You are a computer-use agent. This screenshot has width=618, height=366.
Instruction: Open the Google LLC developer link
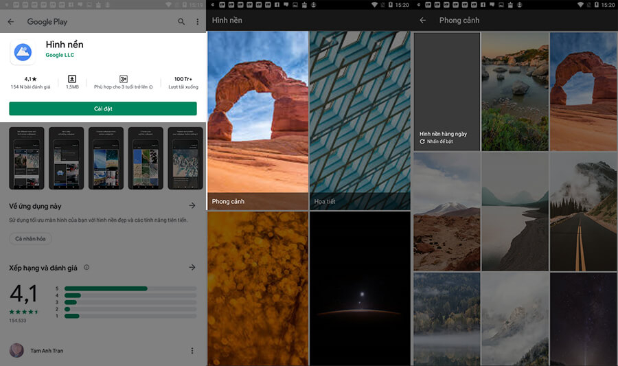[x=60, y=55]
